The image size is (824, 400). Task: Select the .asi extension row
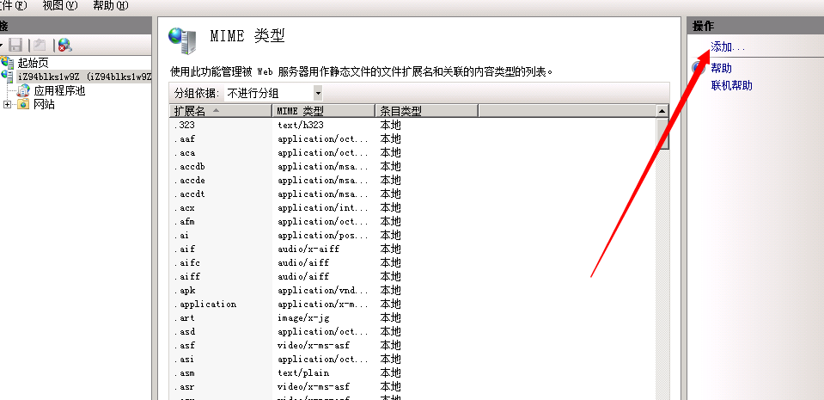(412, 359)
